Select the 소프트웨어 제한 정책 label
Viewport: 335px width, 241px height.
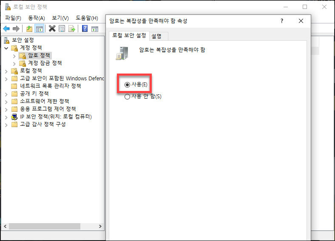pos(45,101)
